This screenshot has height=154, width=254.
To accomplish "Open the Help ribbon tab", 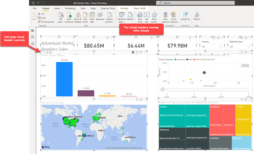I will [x=93, y=9].
